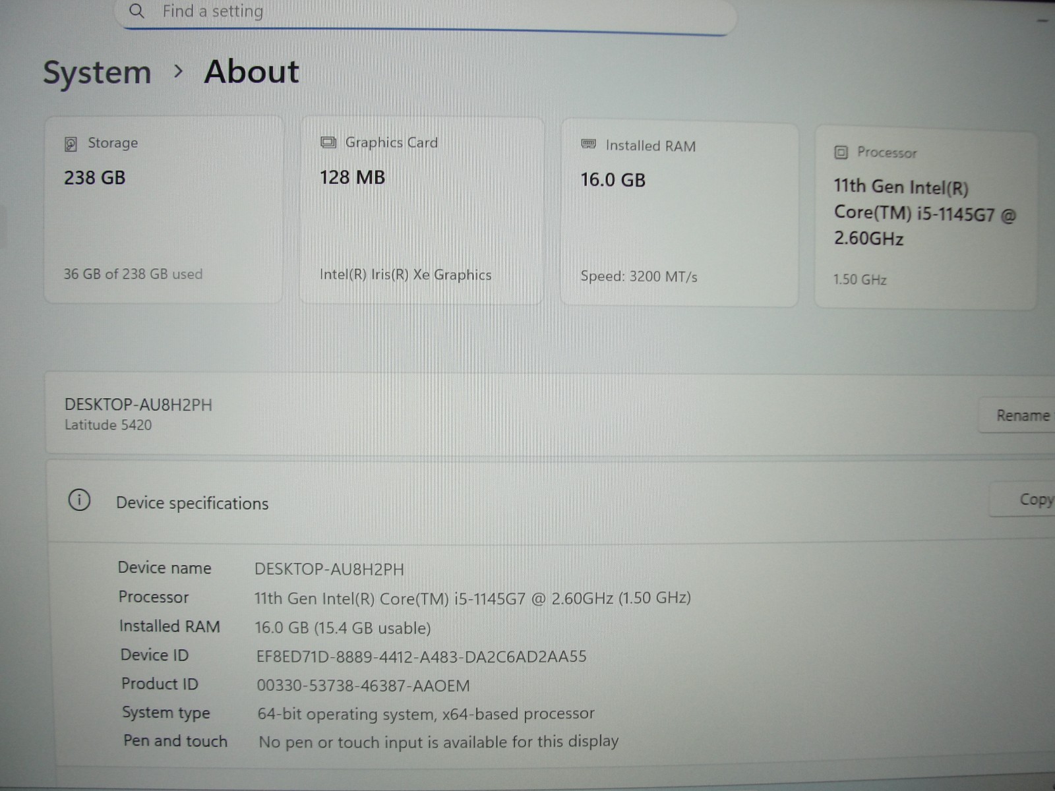
Task: Go back to System breadcrumb
Action: coord(97,72)
